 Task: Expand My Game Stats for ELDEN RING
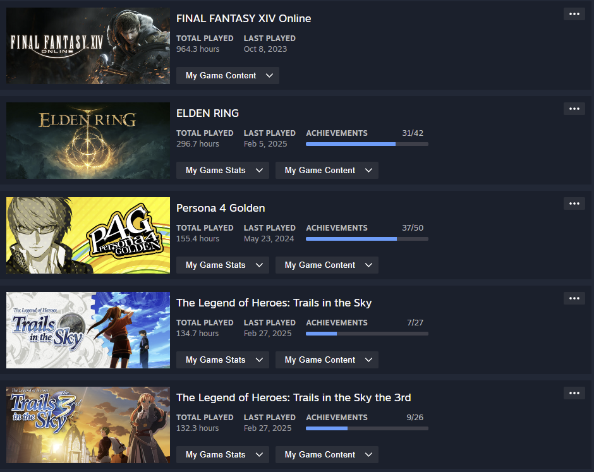point(222,170)
